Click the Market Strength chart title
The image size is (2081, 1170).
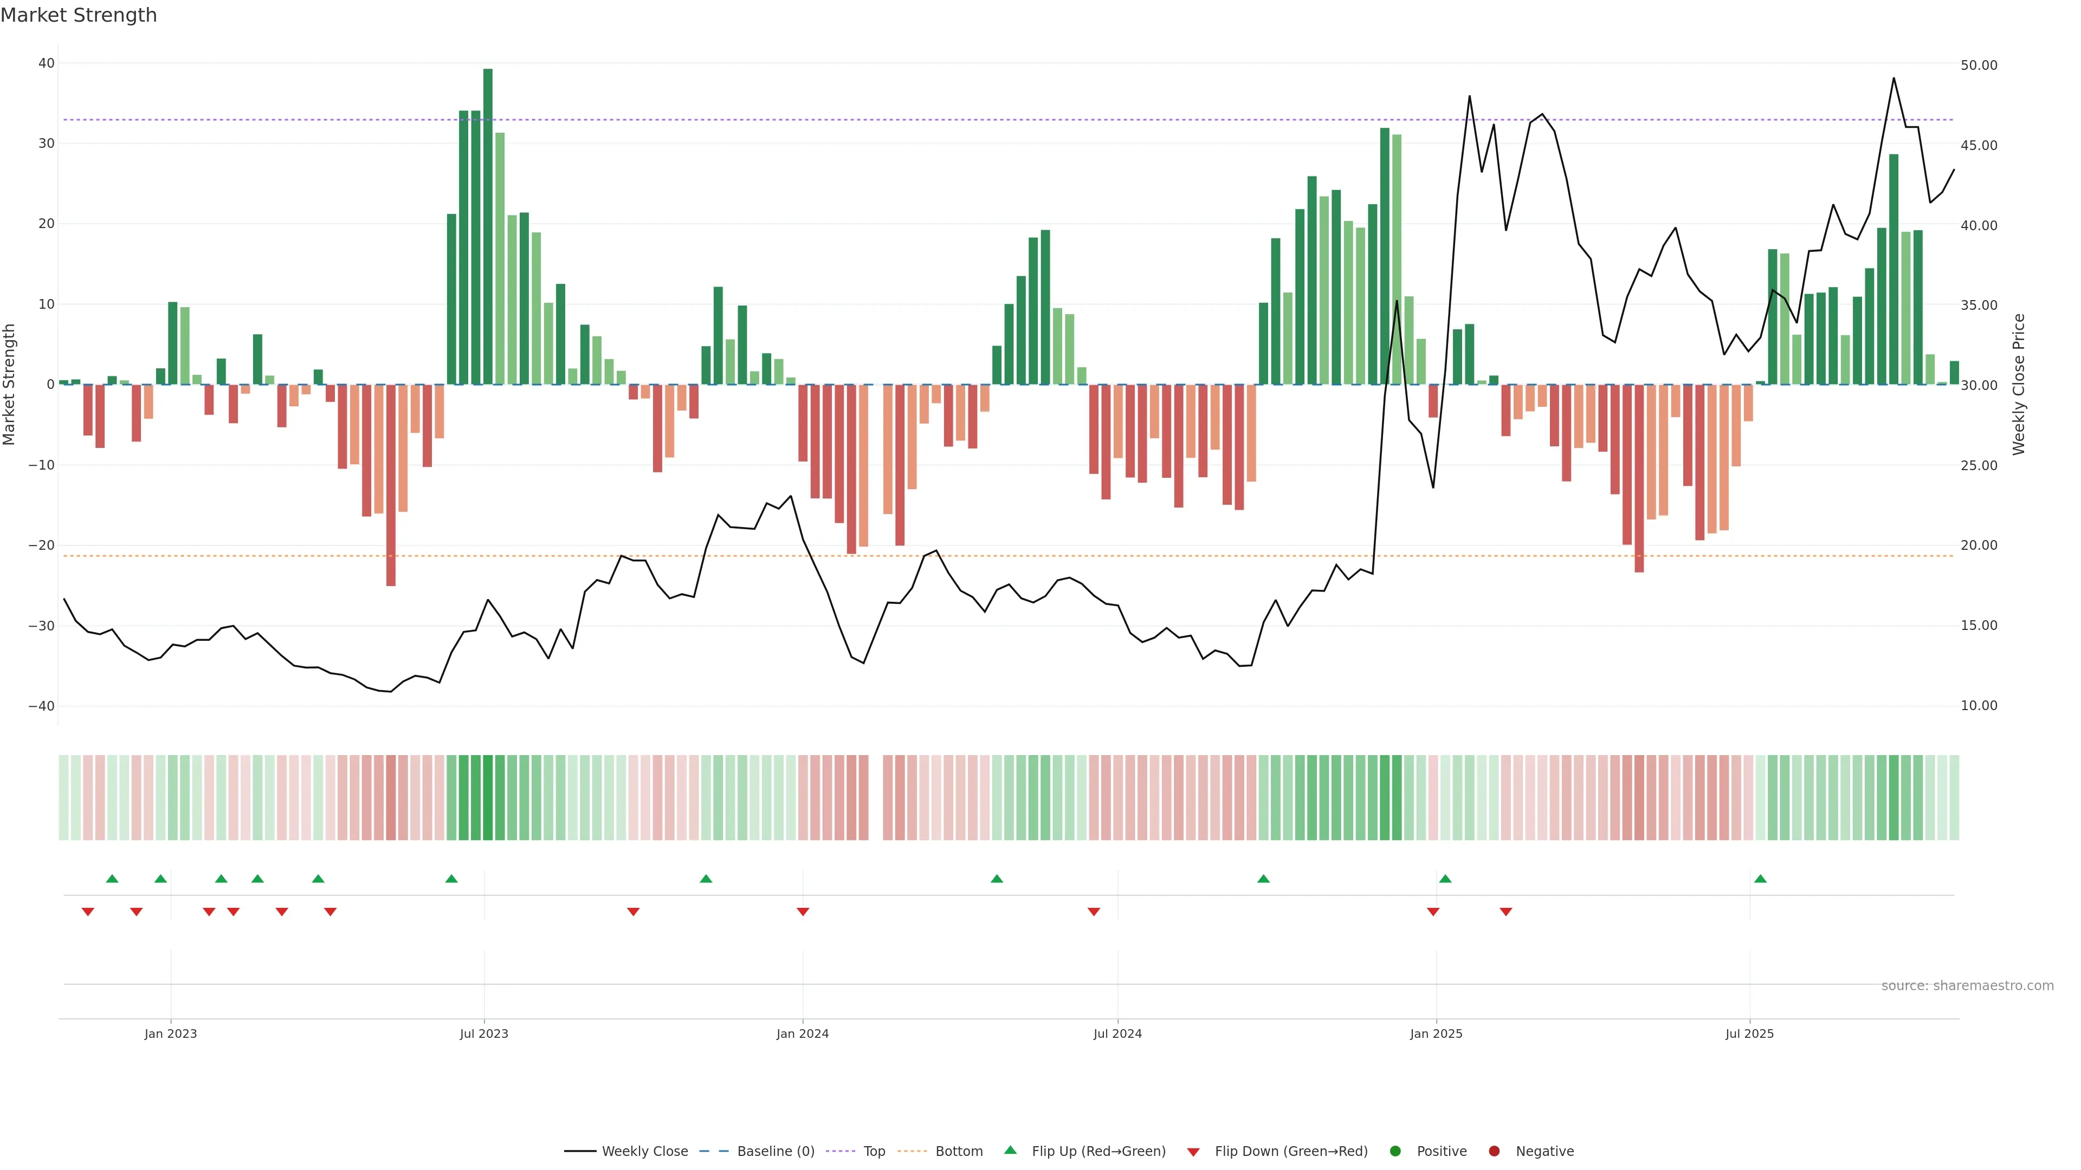click(79, 15)
